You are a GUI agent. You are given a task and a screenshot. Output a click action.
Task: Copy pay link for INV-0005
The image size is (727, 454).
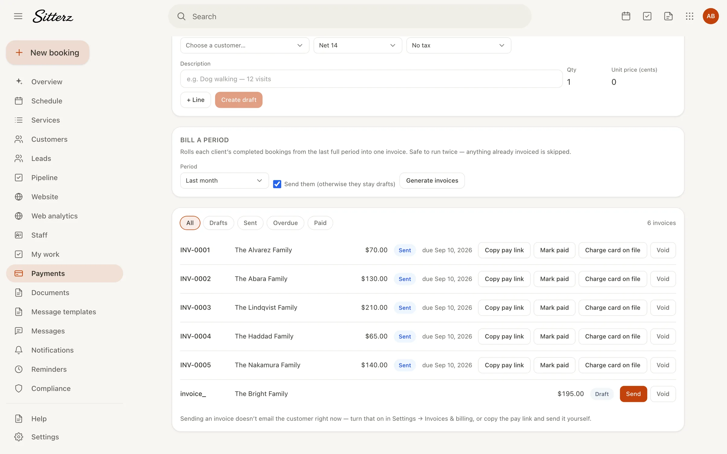(504, 365)
